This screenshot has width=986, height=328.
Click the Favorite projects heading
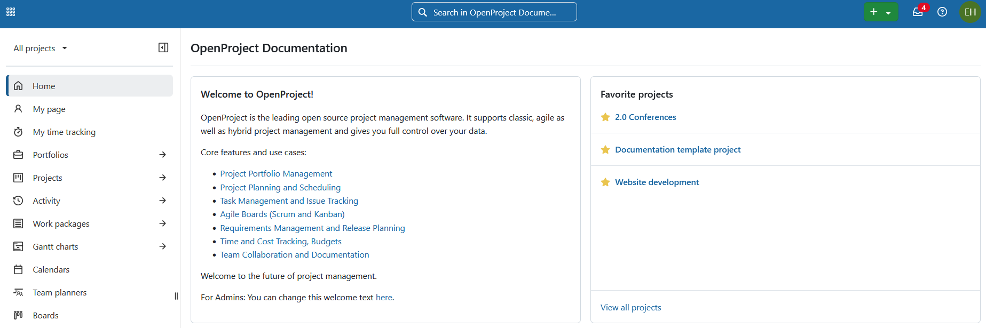[x=636, y=94]
